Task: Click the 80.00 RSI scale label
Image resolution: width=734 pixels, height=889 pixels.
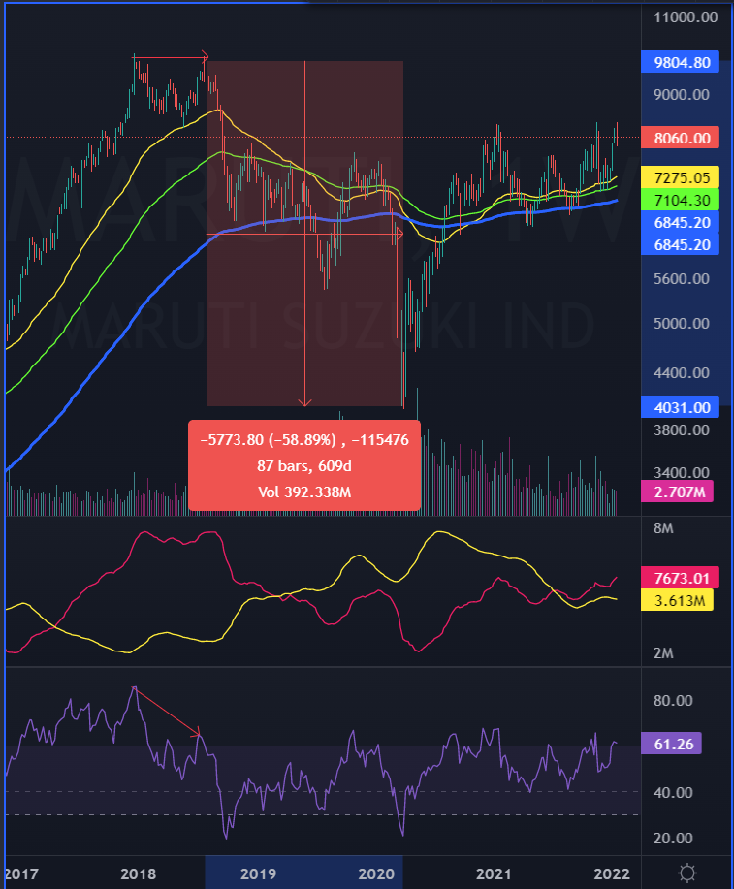Action: pos(673,700)
